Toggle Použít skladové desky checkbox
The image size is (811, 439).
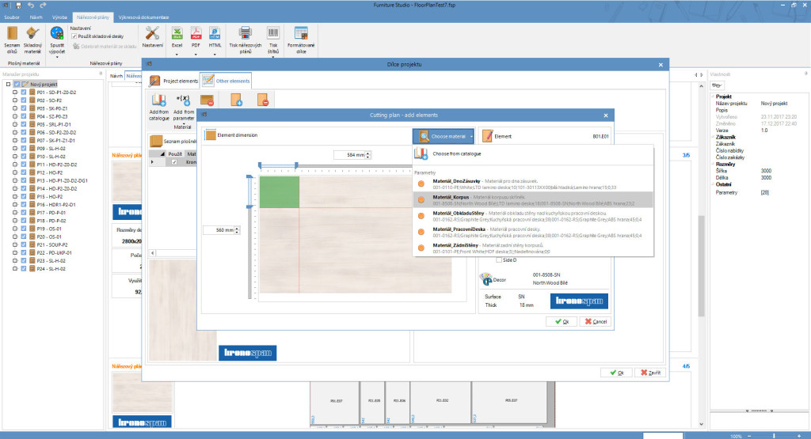click(x=74, y=36)
